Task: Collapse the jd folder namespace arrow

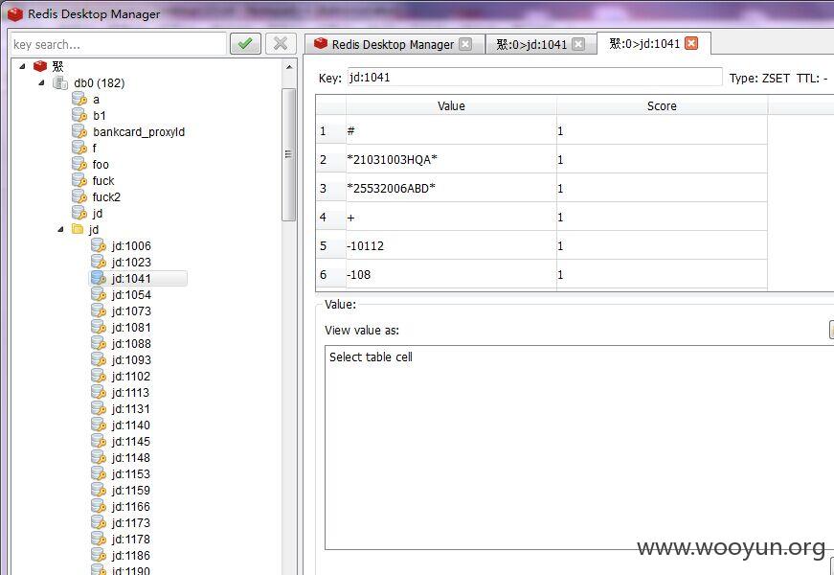Action: coord(60,229)
